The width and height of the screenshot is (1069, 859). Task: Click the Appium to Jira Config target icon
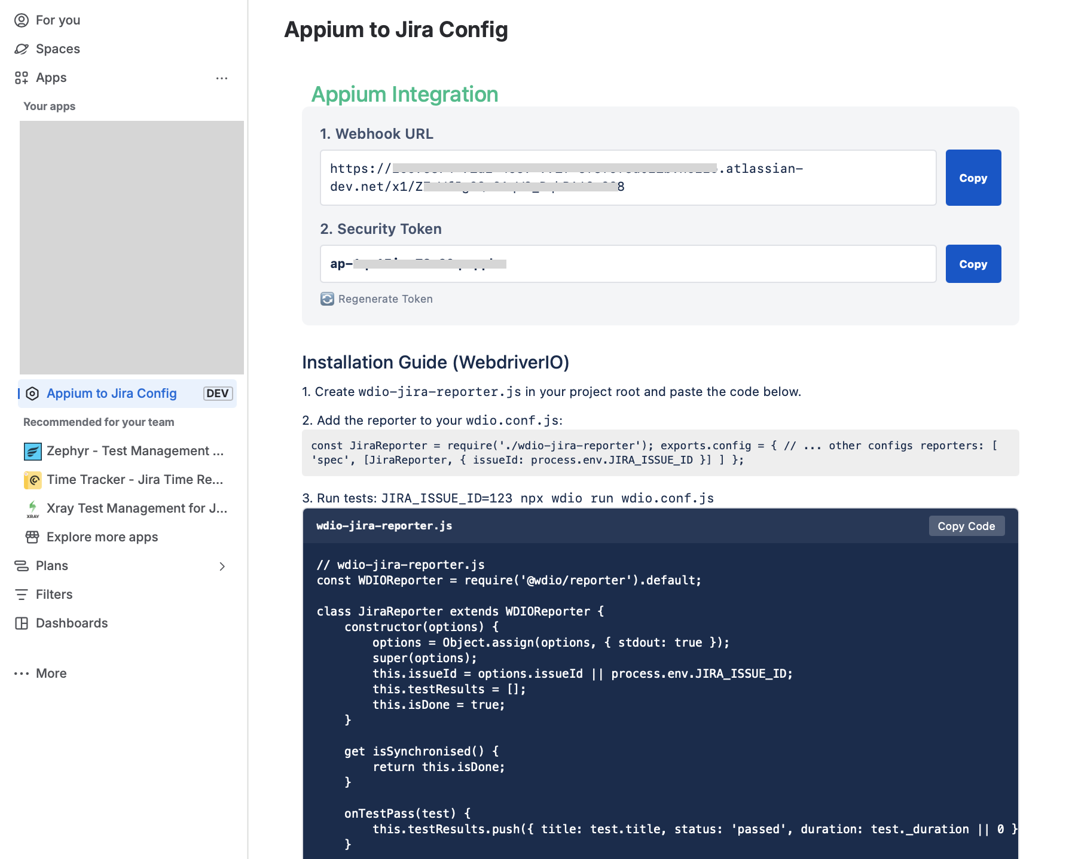point(33,393)
